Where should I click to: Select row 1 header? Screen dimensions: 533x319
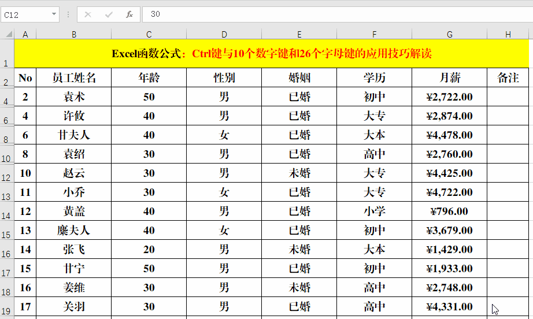(x=7, y=54)
